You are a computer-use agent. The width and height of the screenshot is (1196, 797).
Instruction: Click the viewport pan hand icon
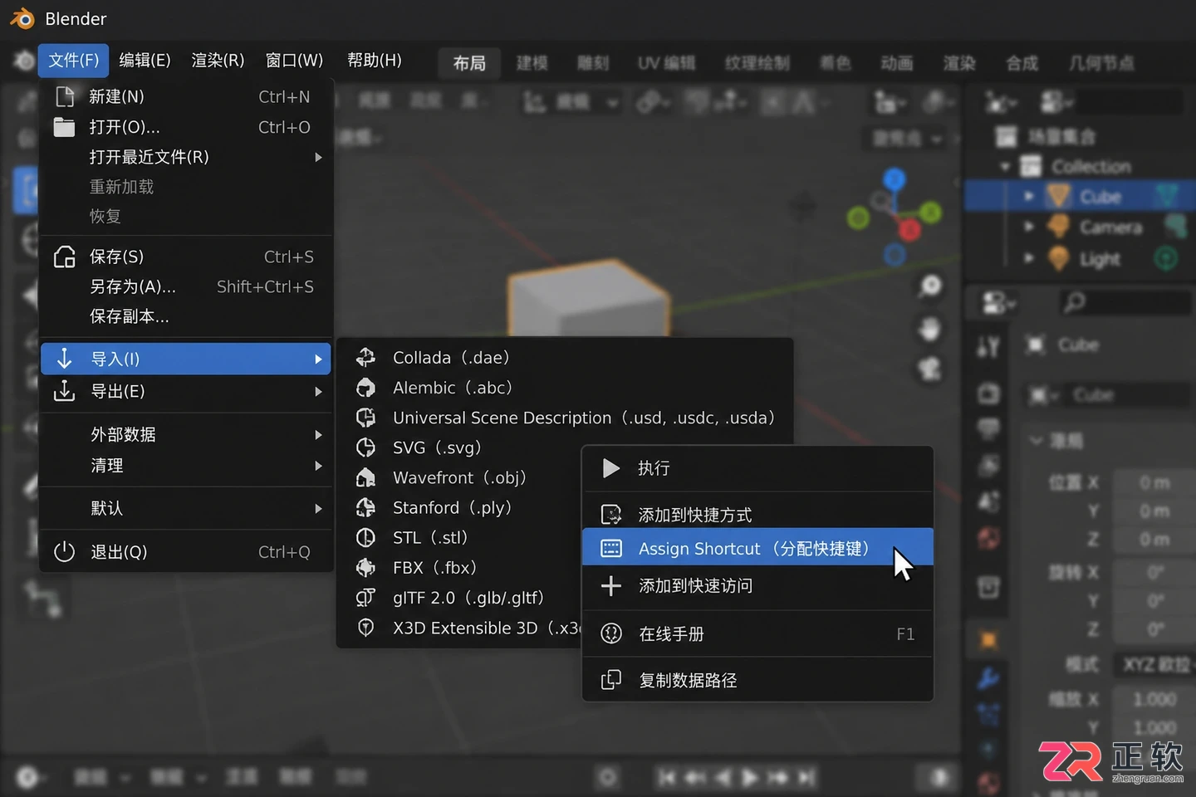pos(930,329)
